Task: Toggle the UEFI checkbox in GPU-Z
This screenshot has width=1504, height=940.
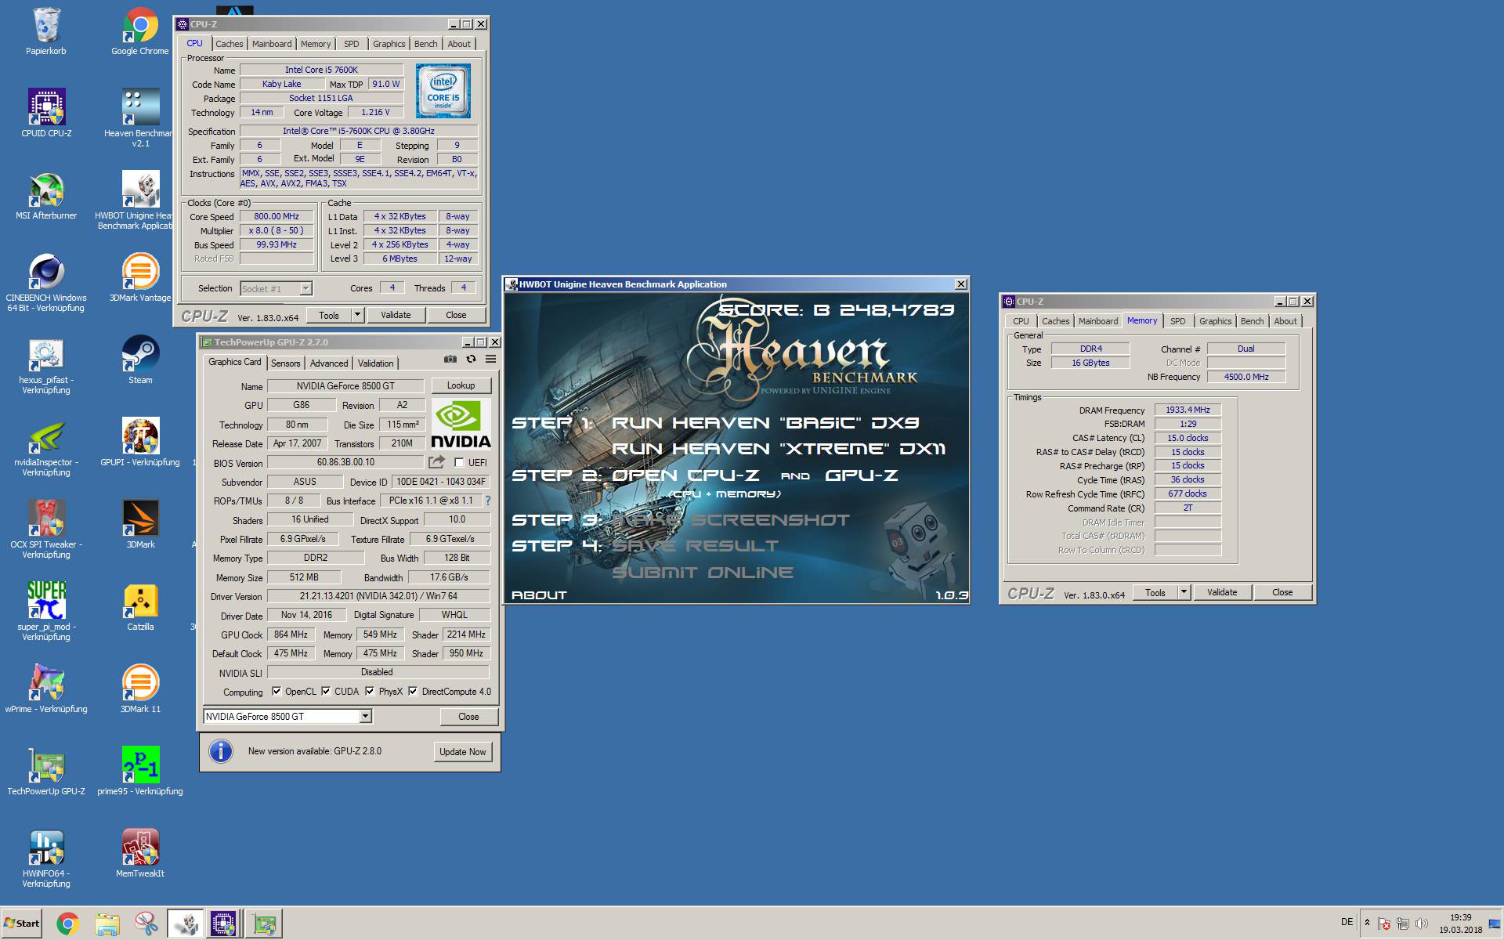Action: point(459,462)
